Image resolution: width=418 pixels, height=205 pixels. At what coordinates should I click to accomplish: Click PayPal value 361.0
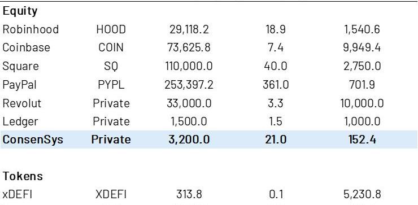pos(276,85)
